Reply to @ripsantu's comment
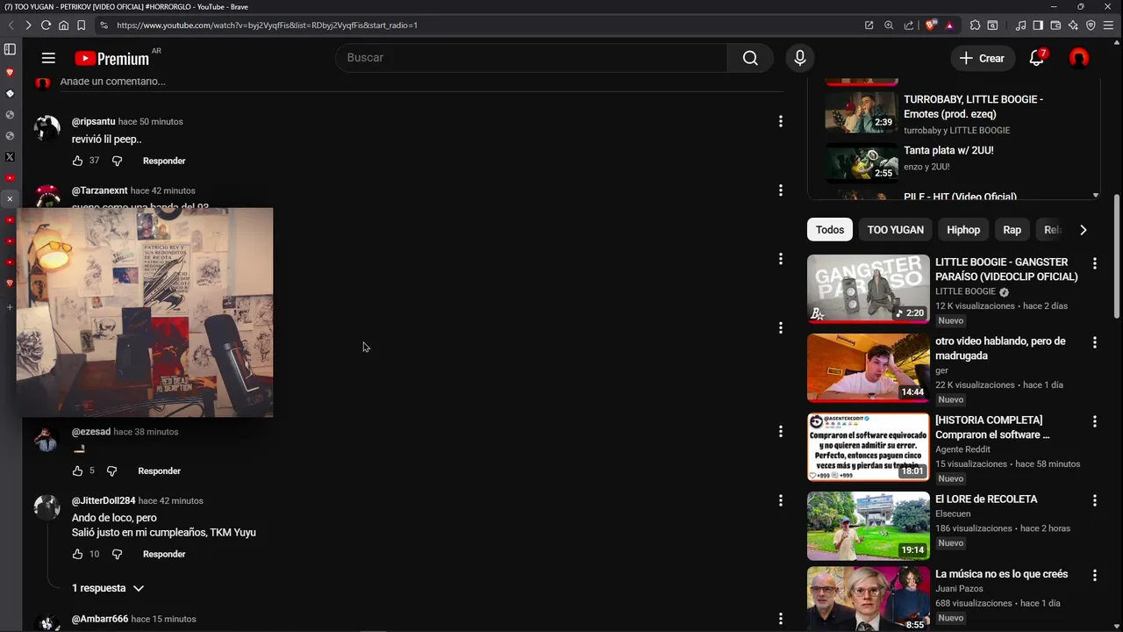 pos(164,161)
